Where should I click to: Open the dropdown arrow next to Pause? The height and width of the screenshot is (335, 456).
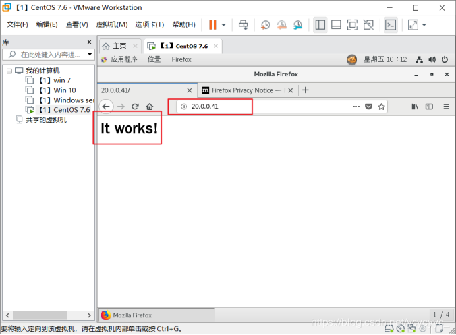223,25
